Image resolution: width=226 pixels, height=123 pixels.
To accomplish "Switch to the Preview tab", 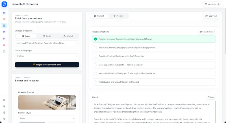I will (118, 16).
